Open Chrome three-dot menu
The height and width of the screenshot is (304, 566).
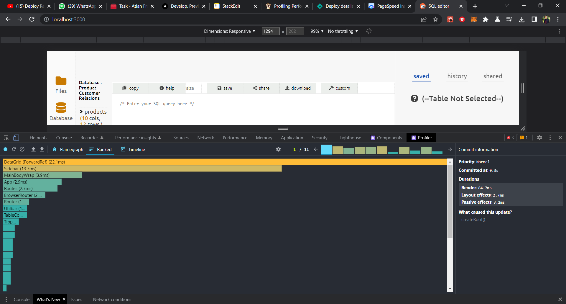[x=558, y=19]
